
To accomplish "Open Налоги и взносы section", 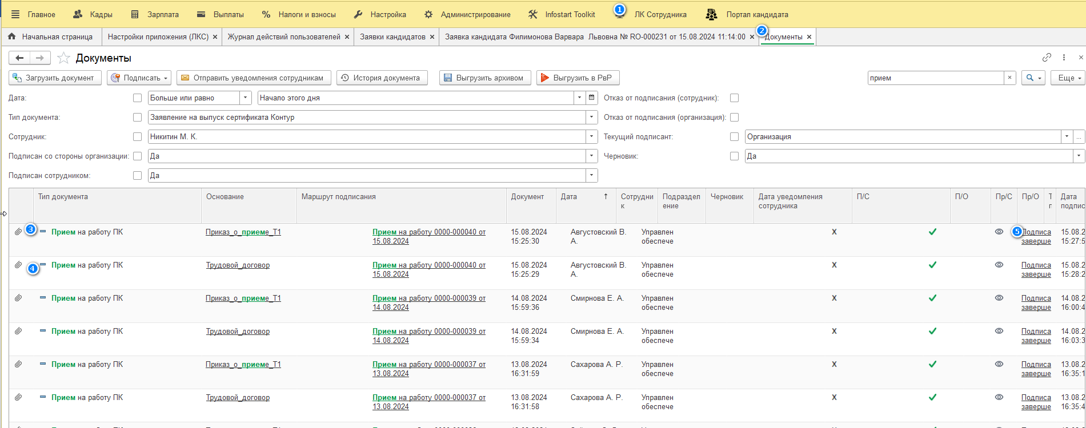I will (299, 14).
